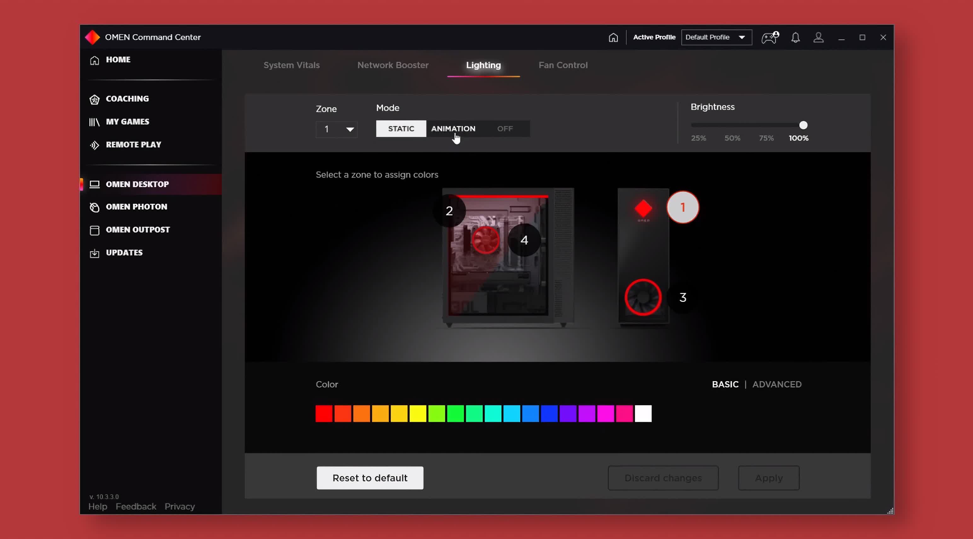Click Reset to default
The height and width of the screenshot is (539, 973).
[370, 478]
